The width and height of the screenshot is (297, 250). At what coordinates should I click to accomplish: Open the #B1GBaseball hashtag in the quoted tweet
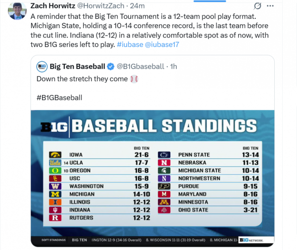click(59, 98)
